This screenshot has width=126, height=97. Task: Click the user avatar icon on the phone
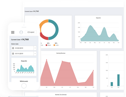[21, 32]
